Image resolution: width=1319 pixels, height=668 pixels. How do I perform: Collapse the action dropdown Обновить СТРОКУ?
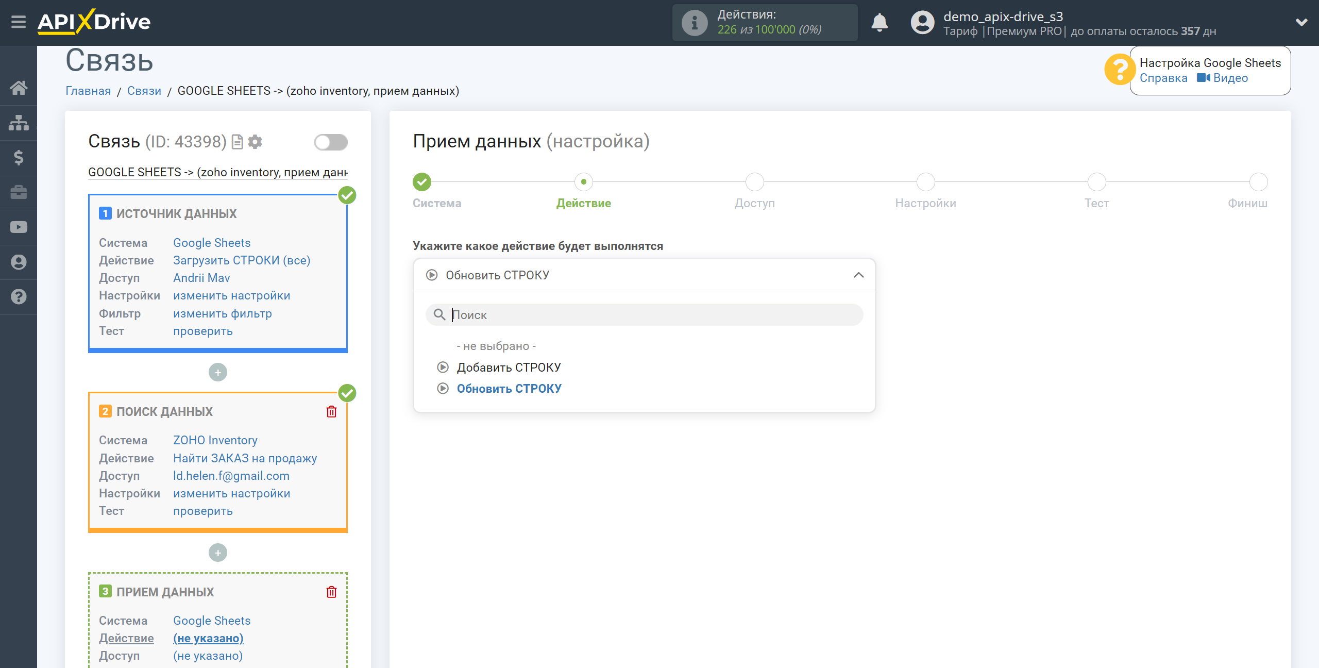(x=644, y=275)
